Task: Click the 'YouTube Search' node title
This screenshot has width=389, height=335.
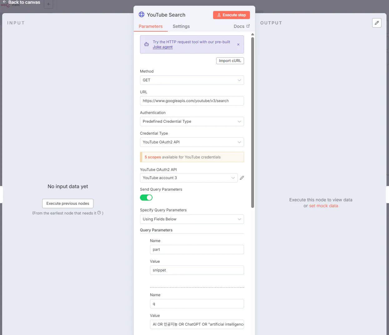Action: pyautogui.click(x=166, y=15)
